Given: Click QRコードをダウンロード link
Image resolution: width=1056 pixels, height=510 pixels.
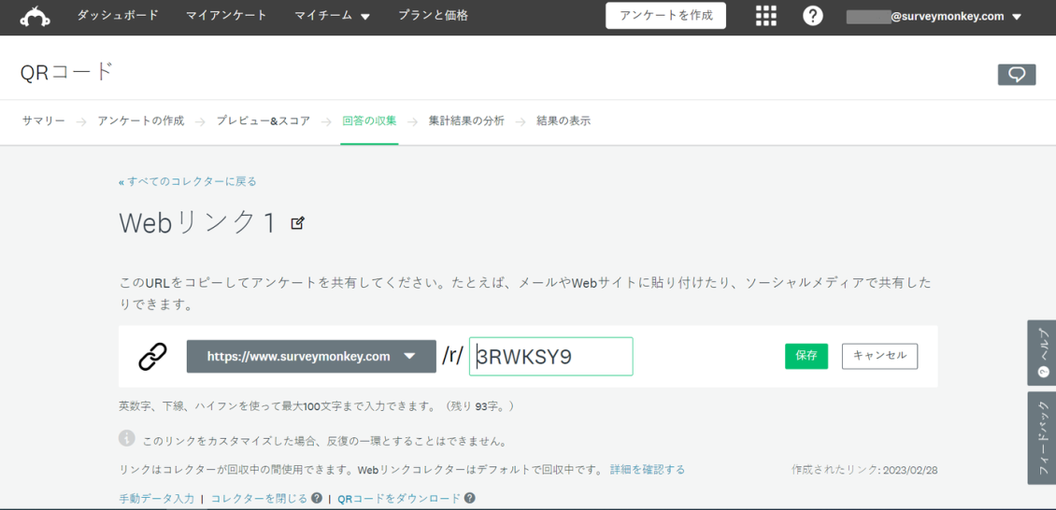Looking at the screenshot, I should tap(399, 499).
